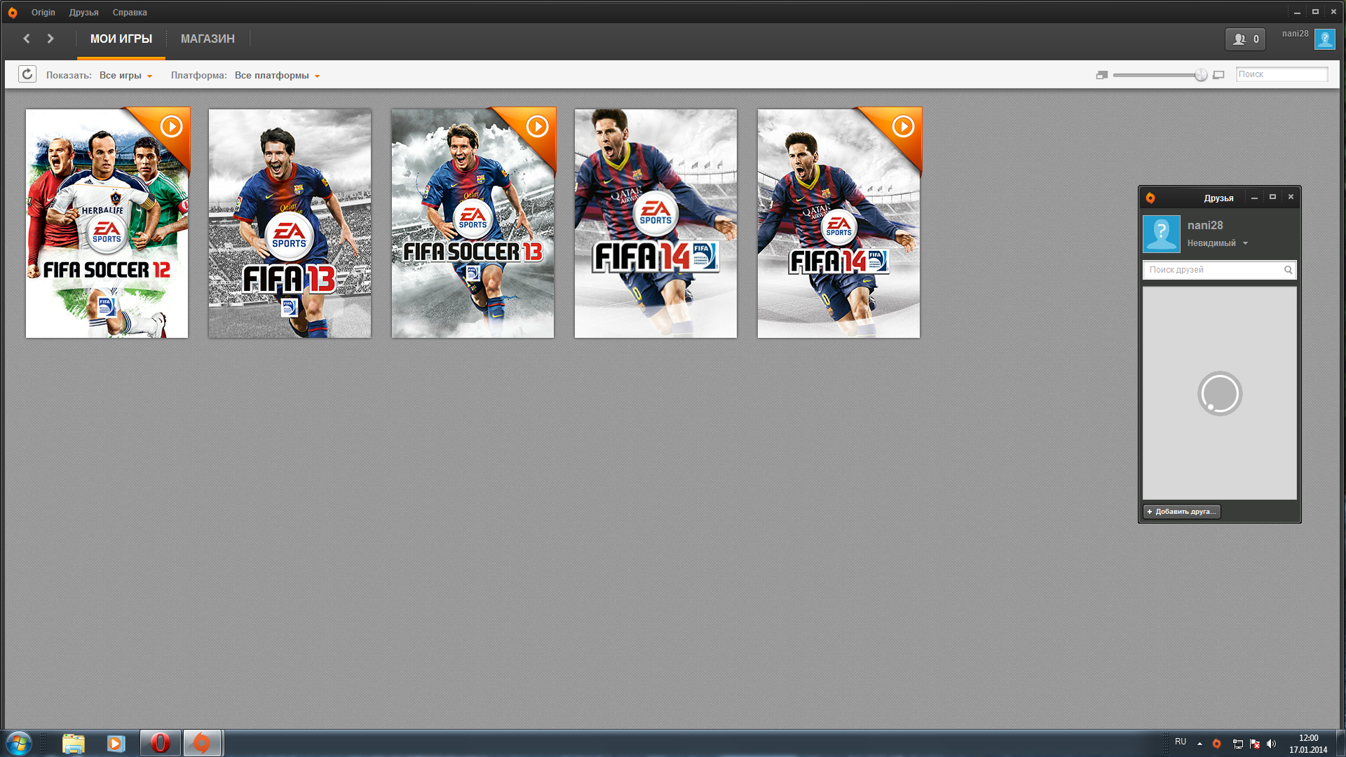Click the main search field
This screenshot has width=1346, height=757.
[x=1282, y=74]
